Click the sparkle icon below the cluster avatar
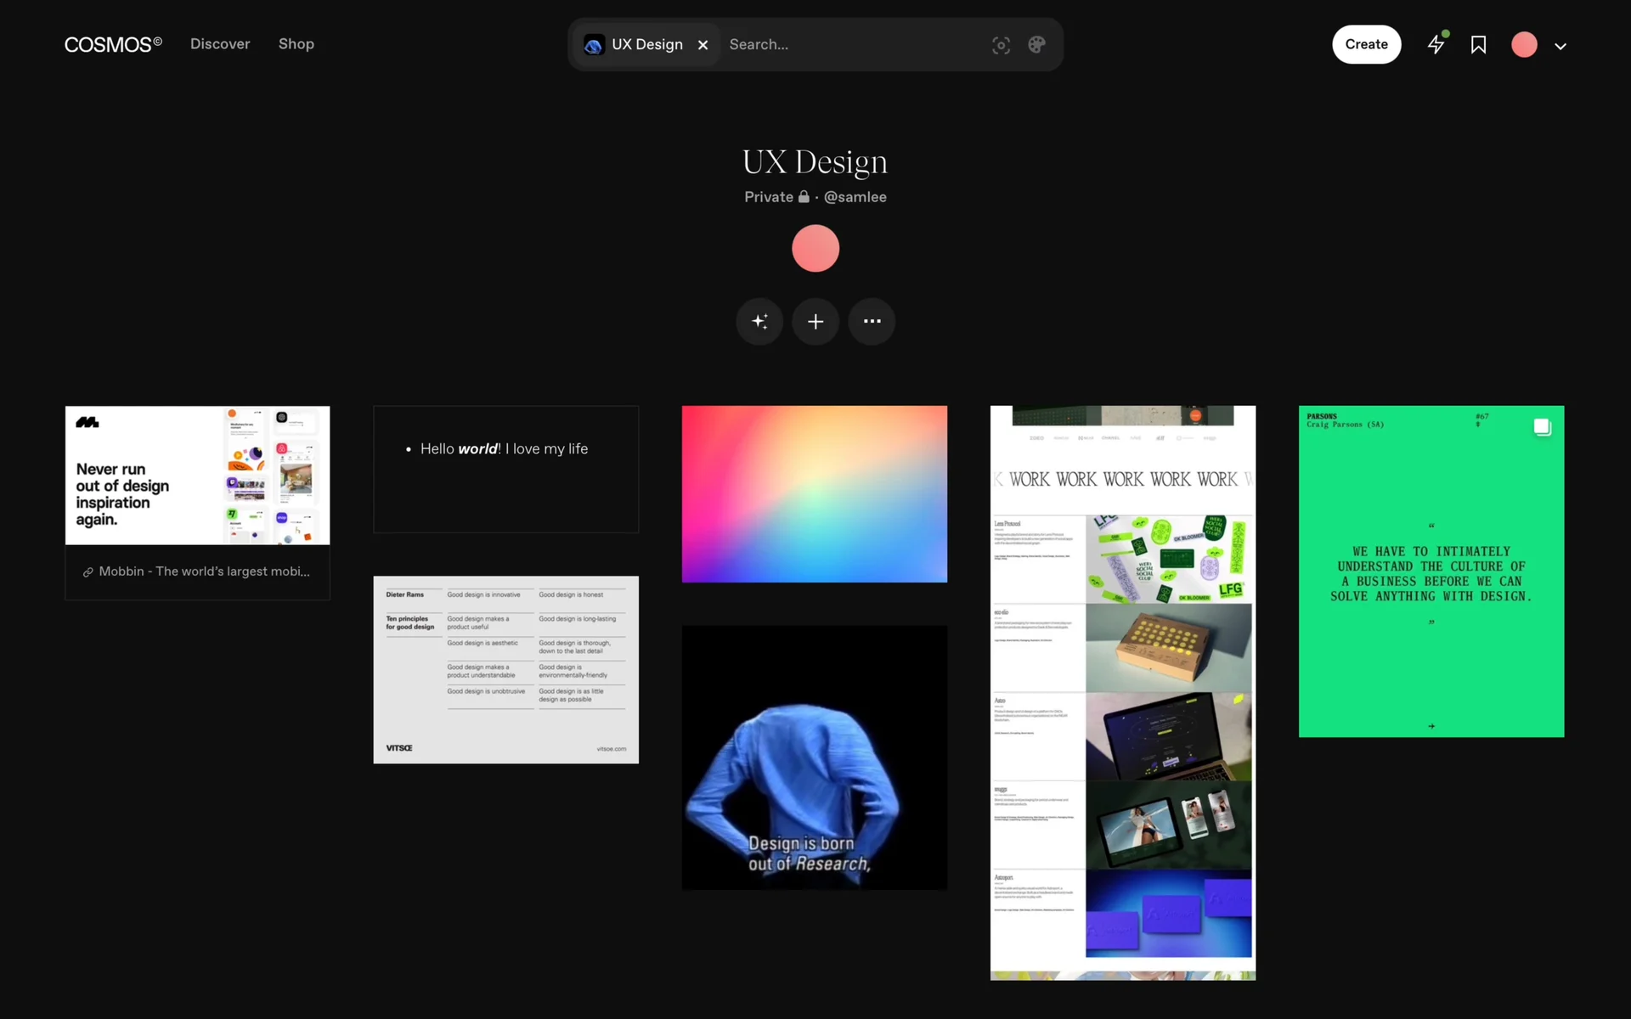1631x1019 pixels. [x=759, y=321]
